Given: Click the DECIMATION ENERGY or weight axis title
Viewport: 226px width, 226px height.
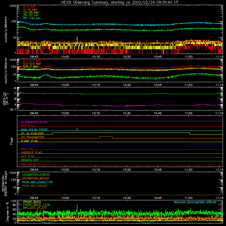Looking at the screenshot, I should tap(4, 183).
